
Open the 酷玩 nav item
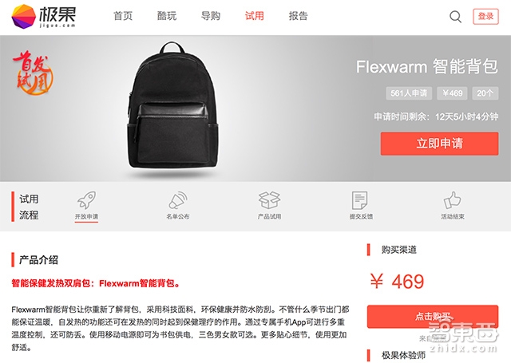(x=167, y=16)
